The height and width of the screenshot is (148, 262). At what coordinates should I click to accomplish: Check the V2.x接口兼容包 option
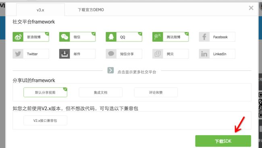coord(45,121)
